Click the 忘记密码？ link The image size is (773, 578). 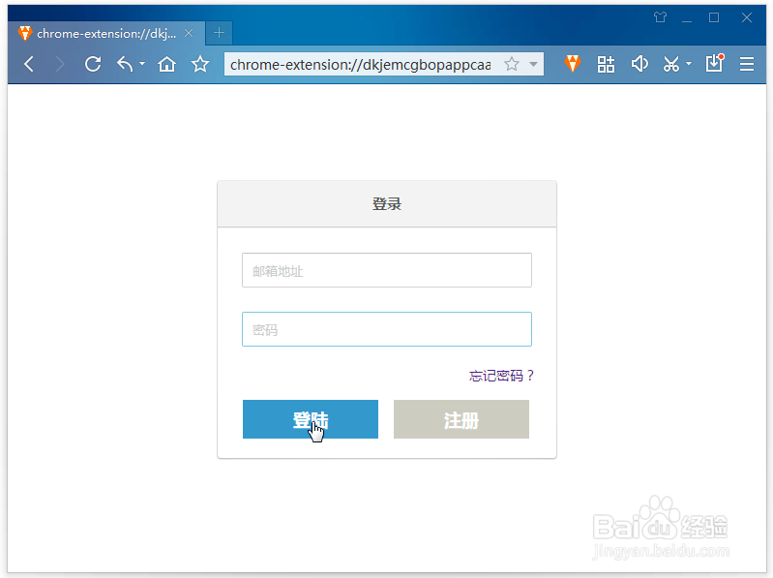[x=501, y=376]
